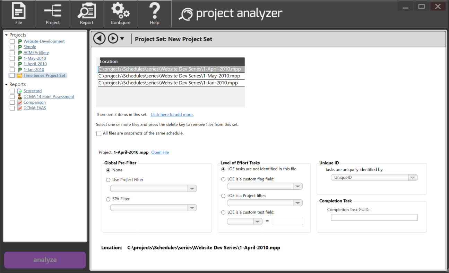Choose 'LOE is a custom flag field' option
Image resolution: width=449 pixels, height=273 pixels.
coord(223,179)
